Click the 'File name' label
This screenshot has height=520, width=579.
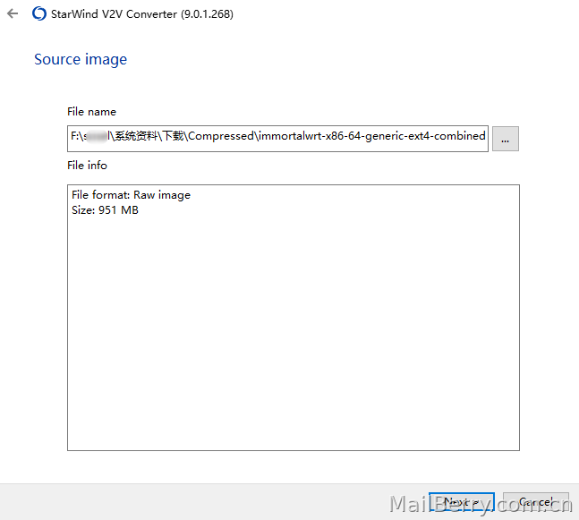91,112
